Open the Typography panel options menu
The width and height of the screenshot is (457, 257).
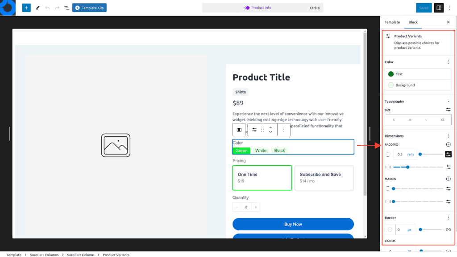(448, 102)
